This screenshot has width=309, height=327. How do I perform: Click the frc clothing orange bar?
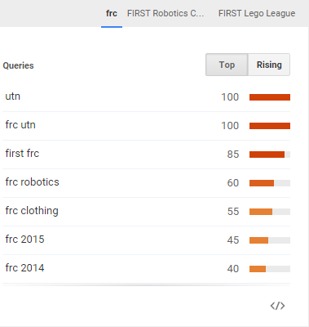pyautogui.click(x=261, y=212)
